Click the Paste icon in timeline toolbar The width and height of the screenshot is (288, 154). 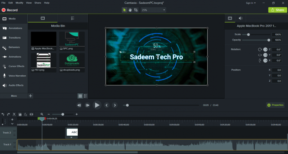click(25, 114)
